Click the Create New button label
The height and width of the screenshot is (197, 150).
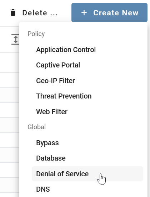(116, 13)
